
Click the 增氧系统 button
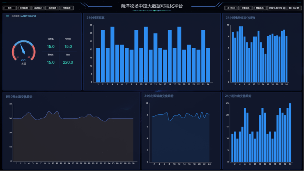(260, 8)
